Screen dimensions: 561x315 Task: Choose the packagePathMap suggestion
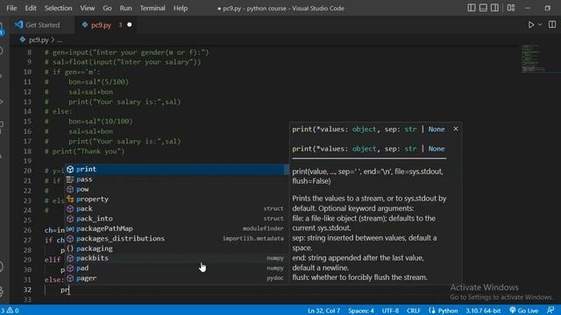pos(176,228)
